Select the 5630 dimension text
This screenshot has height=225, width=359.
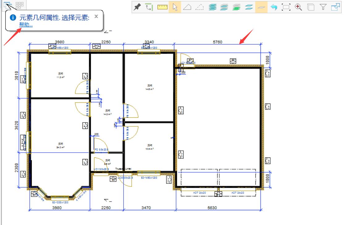tap(212, 208)
